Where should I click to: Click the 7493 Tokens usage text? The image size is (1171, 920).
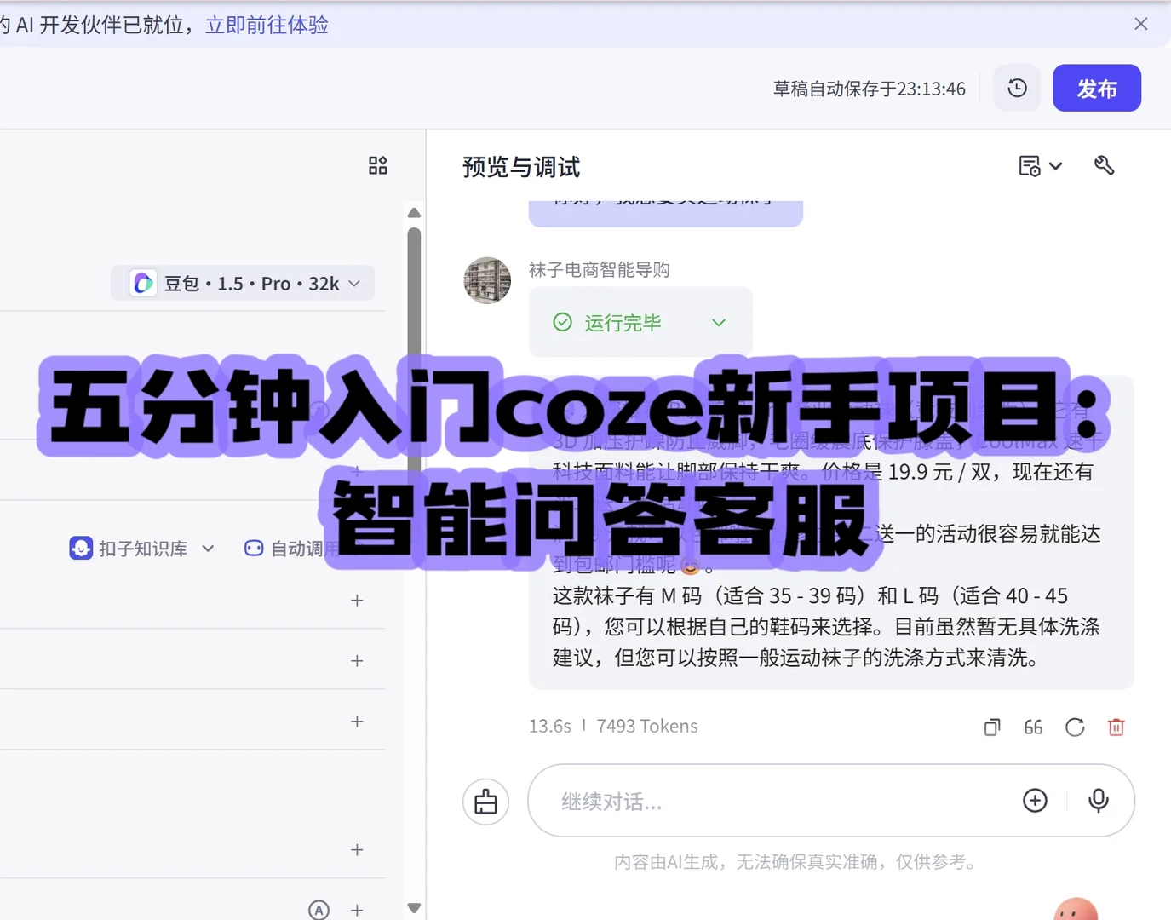(x=647, y=726)
